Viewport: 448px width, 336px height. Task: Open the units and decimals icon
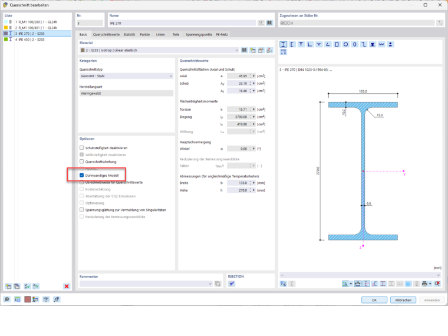pos(18,299)
